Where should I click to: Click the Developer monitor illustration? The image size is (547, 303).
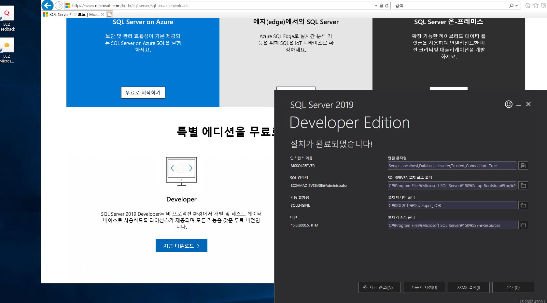[x=181, y=171]
